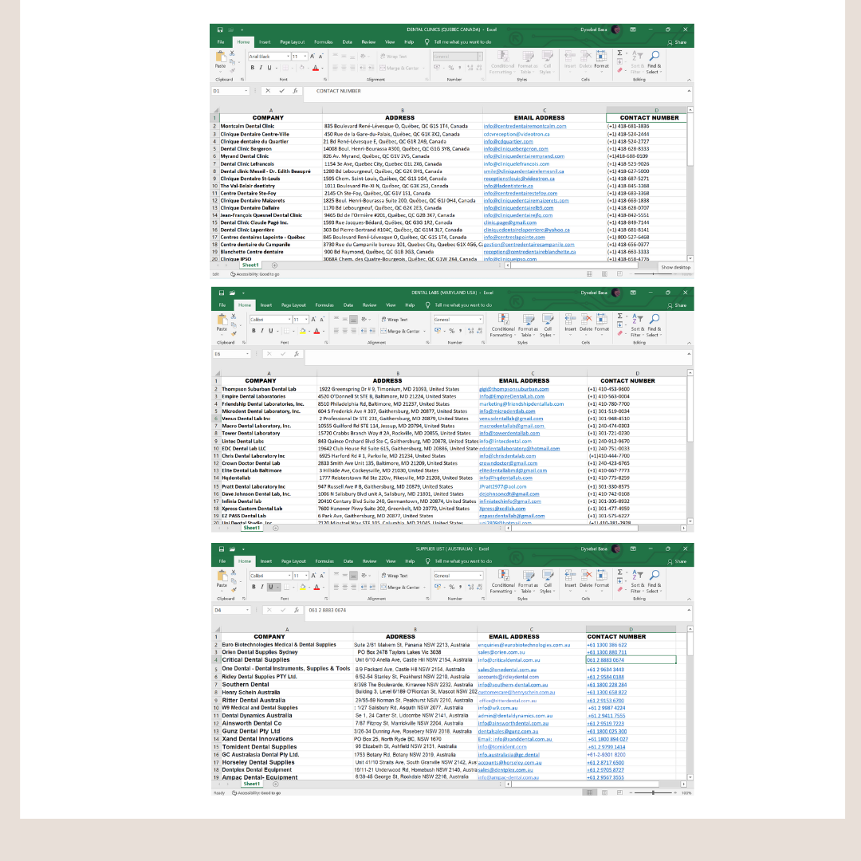861x861 pixels.
Task: Toggle Bold in the Maryland USA window
Action: [x=254, y=331]
